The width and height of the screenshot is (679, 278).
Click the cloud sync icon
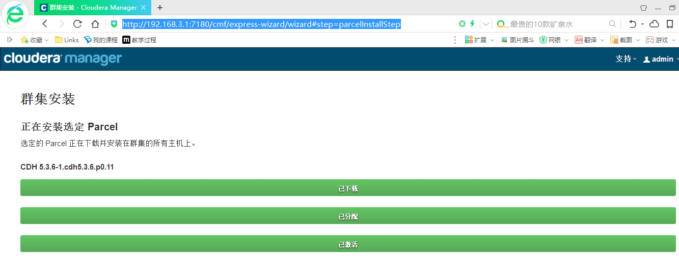655,24
